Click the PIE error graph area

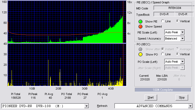67,22
